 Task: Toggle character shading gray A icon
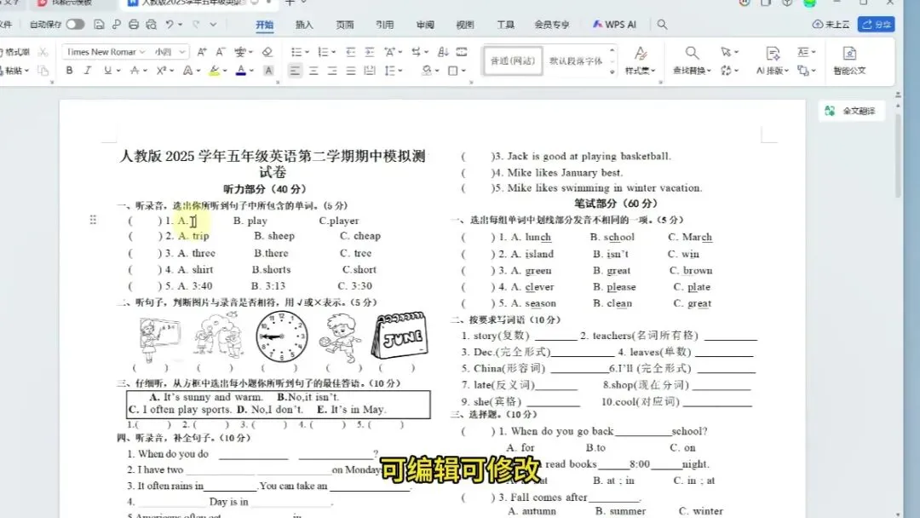coord(268,71)
